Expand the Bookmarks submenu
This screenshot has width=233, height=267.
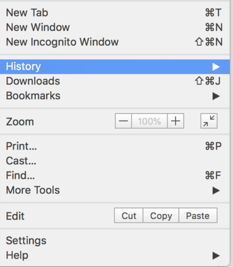(115, 96)
